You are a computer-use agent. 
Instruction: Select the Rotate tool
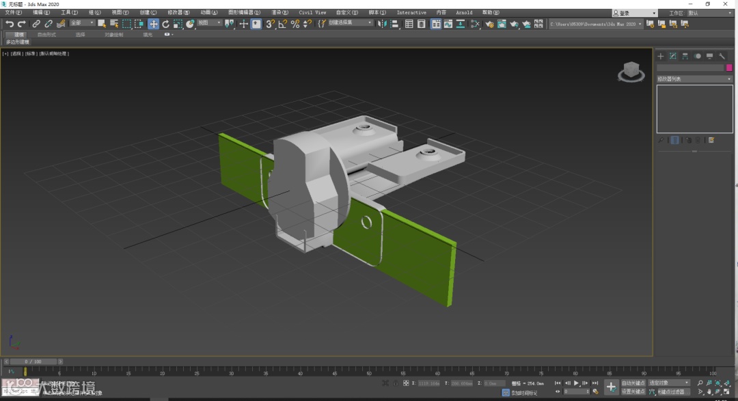166,24
